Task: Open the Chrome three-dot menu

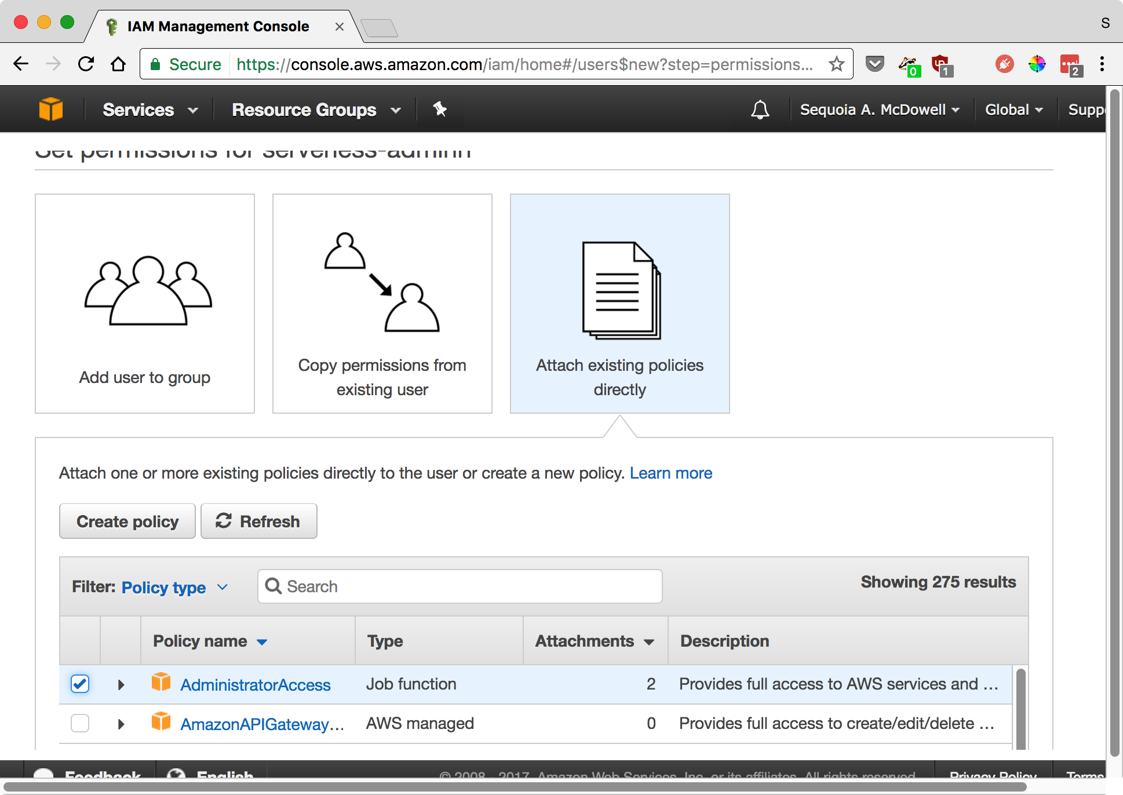Action: (x=1102, y=64)
